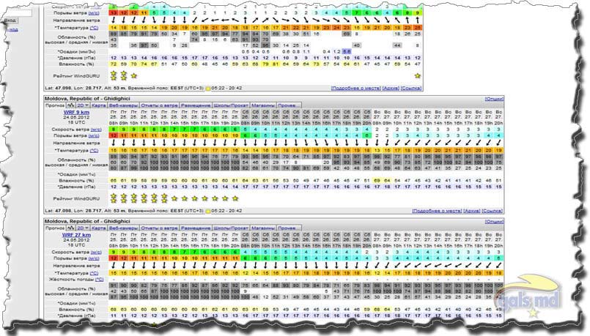Click sun icon beside 05:22 - 20:42 in WRF 9 km panel

(208, 212)
